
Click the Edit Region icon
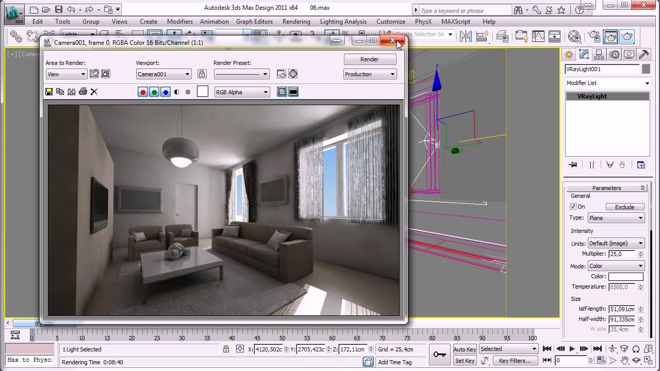tap(94, 74)
